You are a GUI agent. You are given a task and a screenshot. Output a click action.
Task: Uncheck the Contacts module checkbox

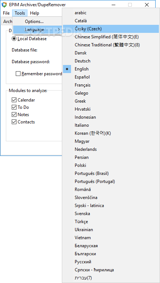14,122
